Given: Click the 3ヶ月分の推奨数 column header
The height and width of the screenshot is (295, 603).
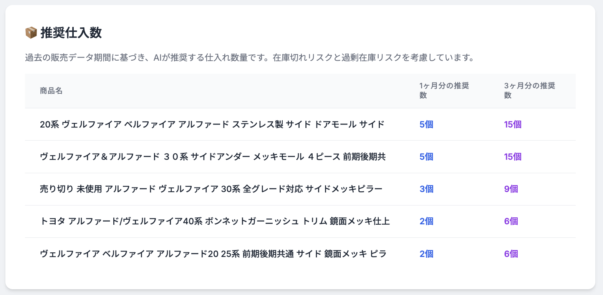Looking at the screenshot, I should point(529,91).
